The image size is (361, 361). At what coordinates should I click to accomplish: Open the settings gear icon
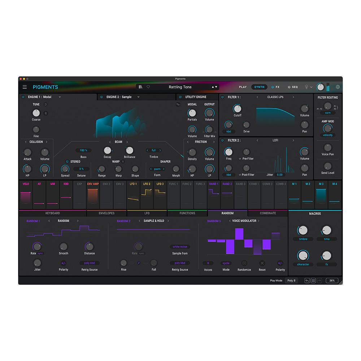(338, 87)
